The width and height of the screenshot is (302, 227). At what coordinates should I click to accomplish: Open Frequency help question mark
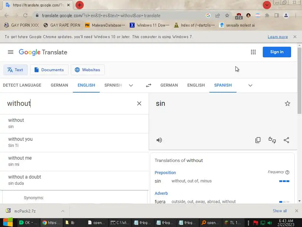pyautogui.click(x=287, y=172)
